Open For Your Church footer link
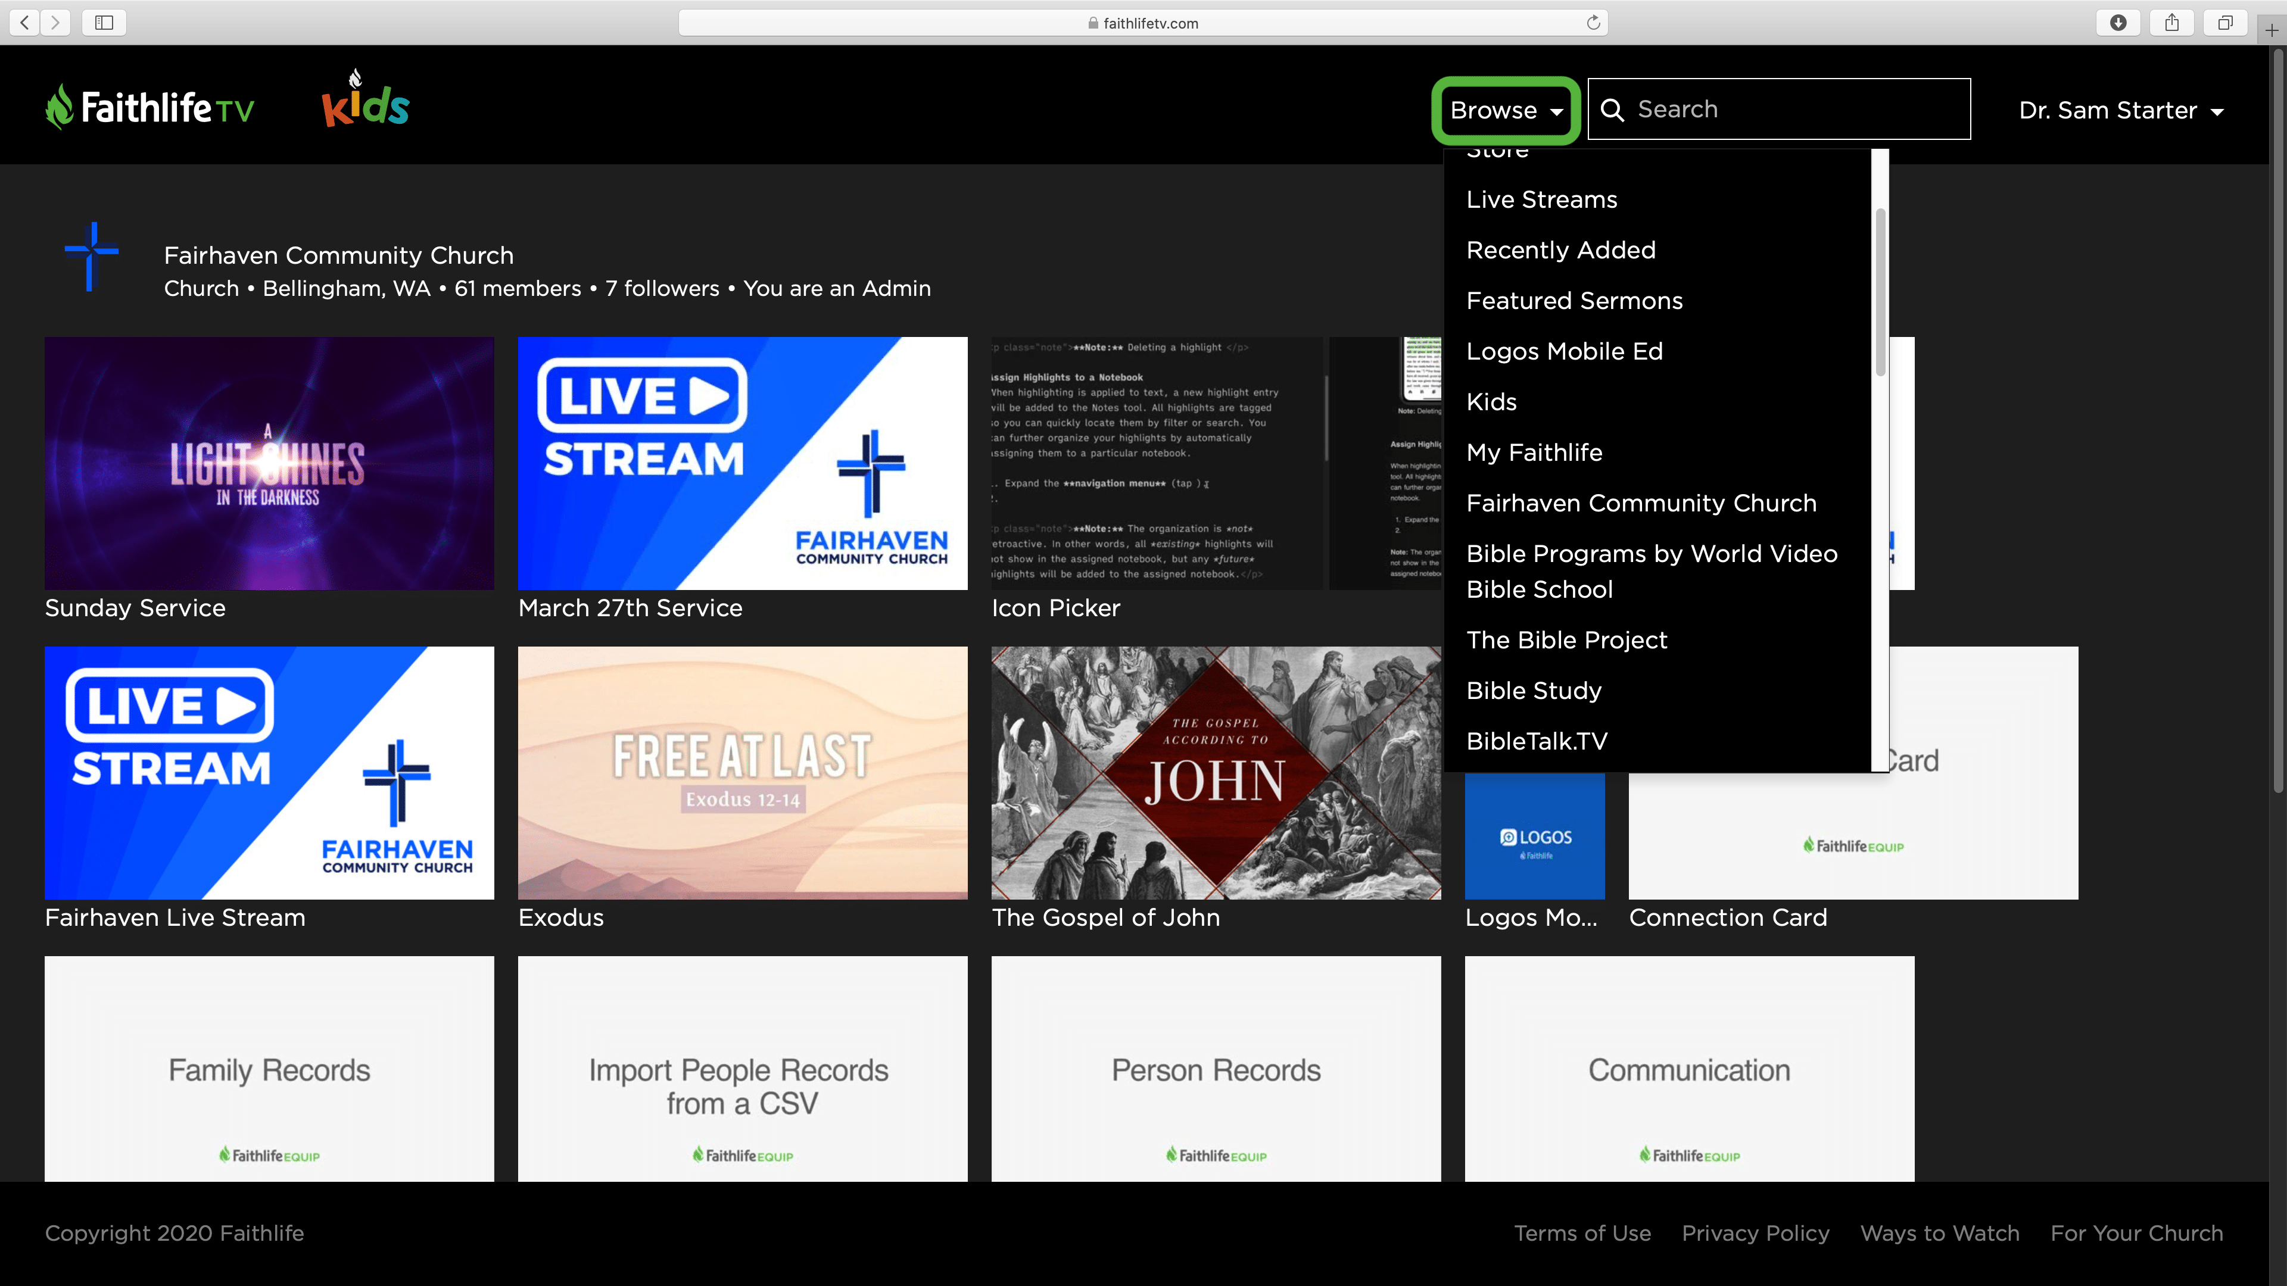 (x=2137, y=1233)
